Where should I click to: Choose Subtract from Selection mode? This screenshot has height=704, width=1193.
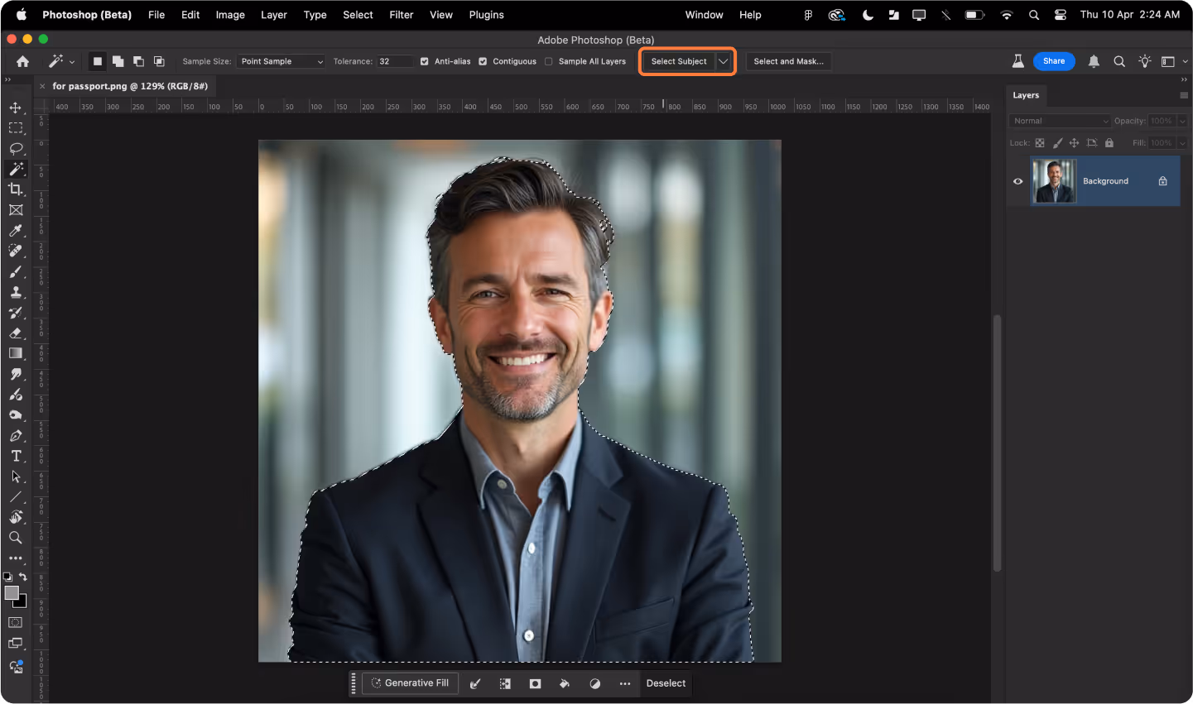[x=138, y=61]
